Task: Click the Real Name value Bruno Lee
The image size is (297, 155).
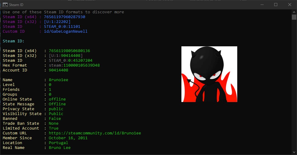Action: [60, 148]
